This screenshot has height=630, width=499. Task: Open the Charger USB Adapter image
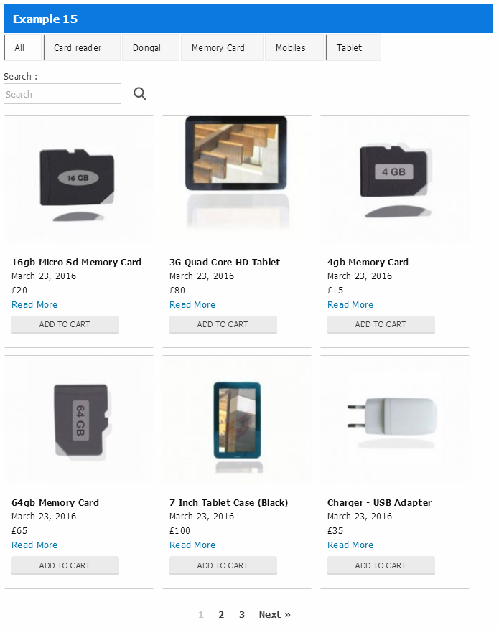tap(395, 420)
